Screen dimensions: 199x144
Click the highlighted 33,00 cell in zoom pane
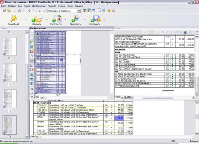pos(119,118)
